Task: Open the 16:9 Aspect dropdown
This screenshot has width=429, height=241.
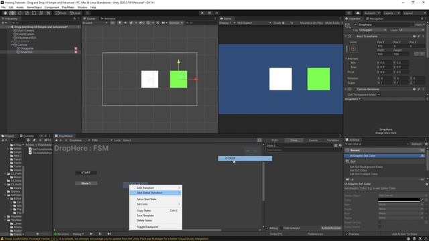Action: [x=254, y=23]
